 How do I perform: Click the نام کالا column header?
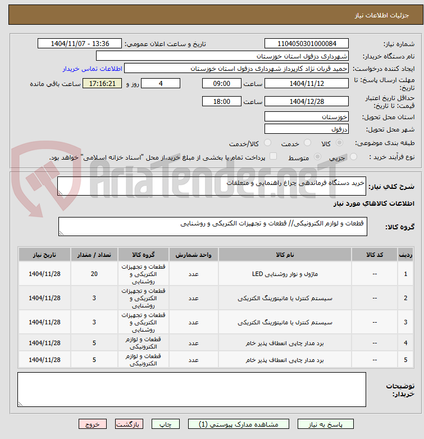coord(285,255)
